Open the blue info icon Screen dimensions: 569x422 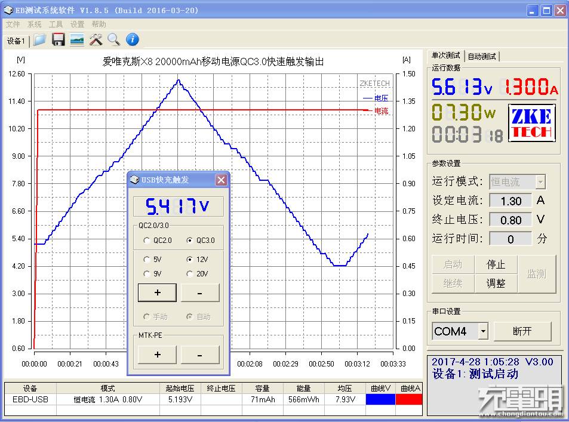point(133,39)
